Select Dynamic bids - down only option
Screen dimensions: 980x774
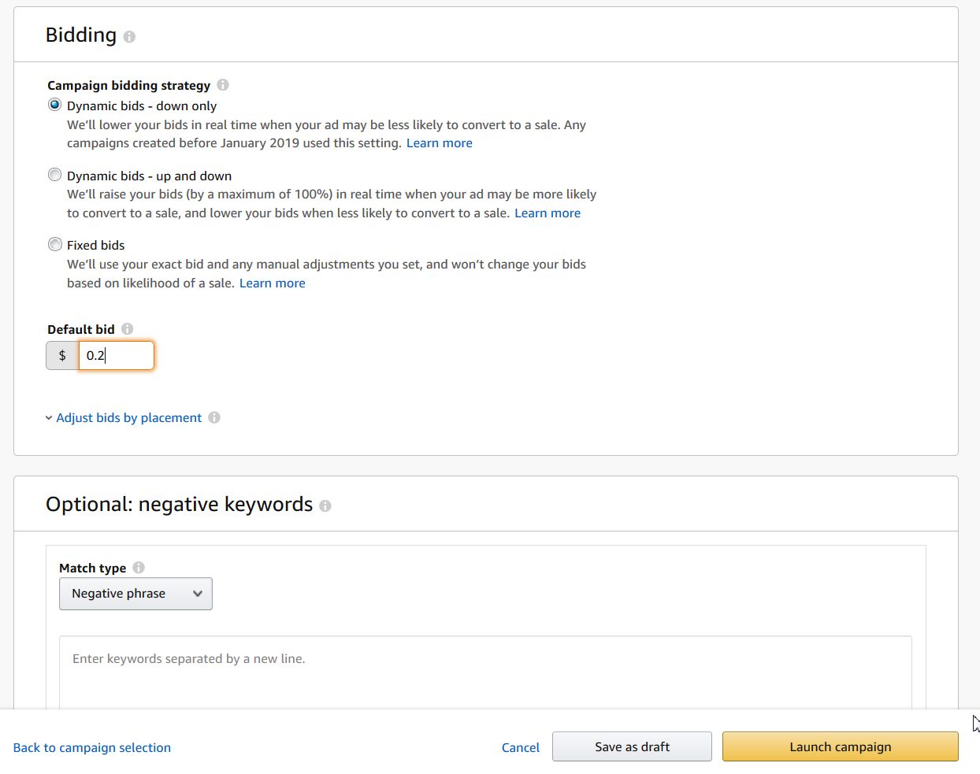click(x=55, y=106)
